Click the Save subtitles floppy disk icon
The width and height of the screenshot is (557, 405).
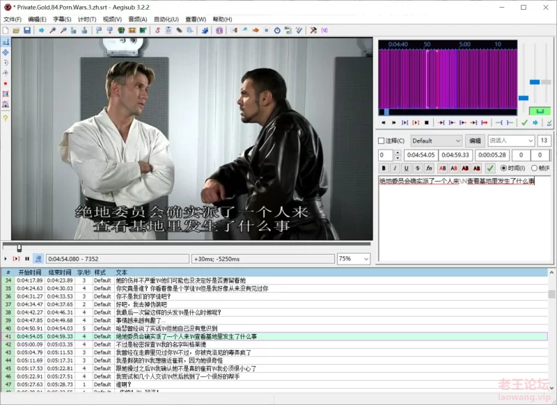tap(27, 31)
